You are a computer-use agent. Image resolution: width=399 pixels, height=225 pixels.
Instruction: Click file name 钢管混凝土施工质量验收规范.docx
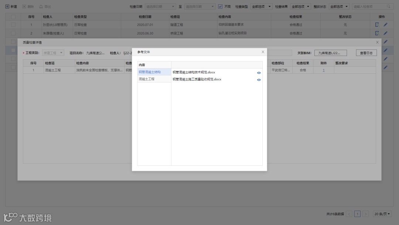click(197, 80)
